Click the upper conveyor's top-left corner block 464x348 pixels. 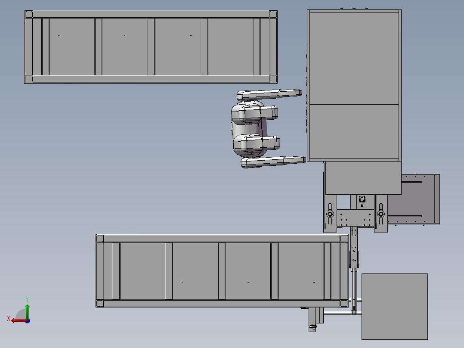[x=29, y=14]
